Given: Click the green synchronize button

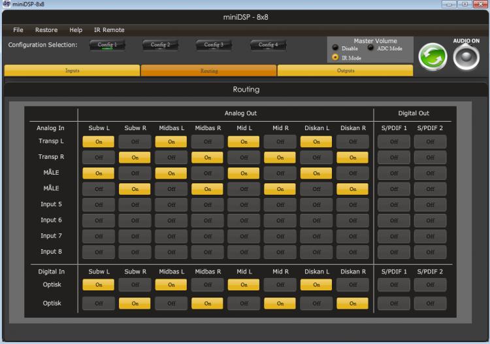Looking at the screenshot, I should 433,57.
